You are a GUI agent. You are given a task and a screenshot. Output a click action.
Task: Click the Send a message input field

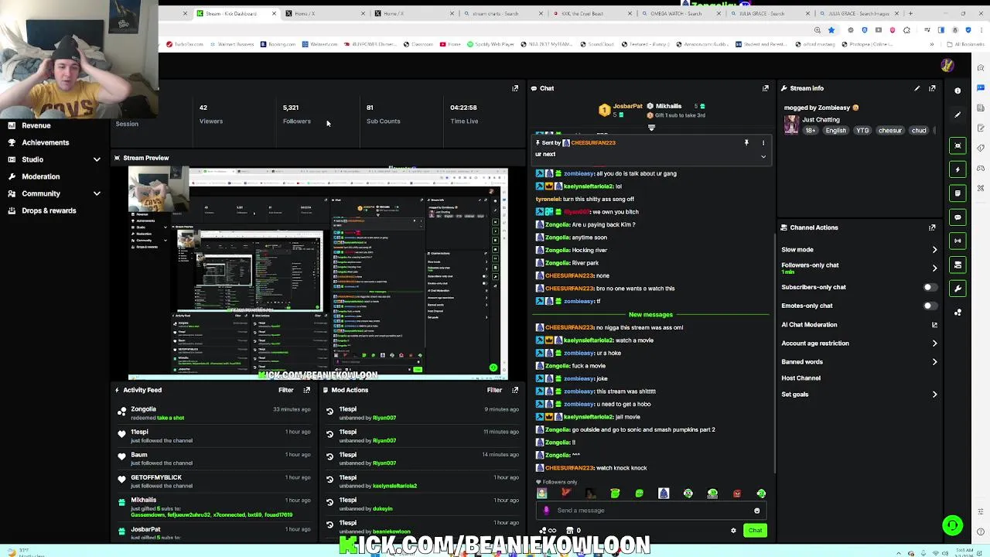pos(652,511)
